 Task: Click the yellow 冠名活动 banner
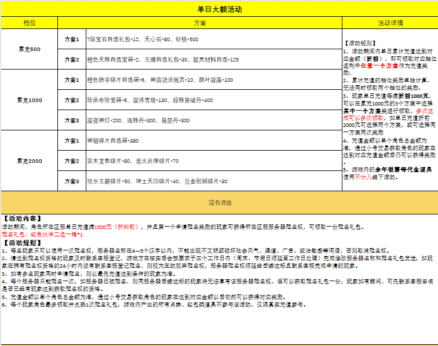point(219,203)
